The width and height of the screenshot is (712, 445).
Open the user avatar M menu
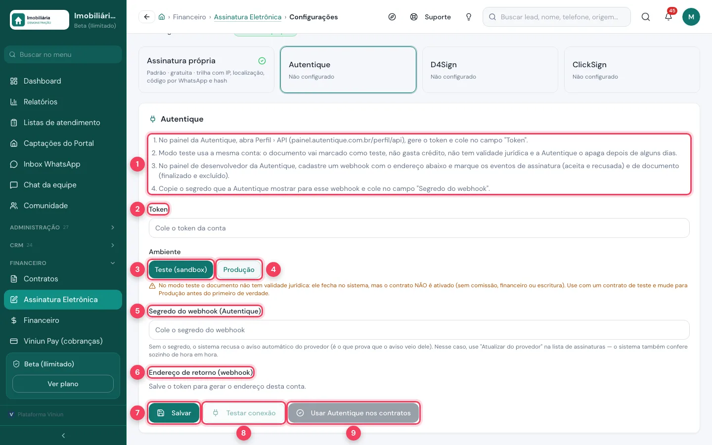coord(691,17)
